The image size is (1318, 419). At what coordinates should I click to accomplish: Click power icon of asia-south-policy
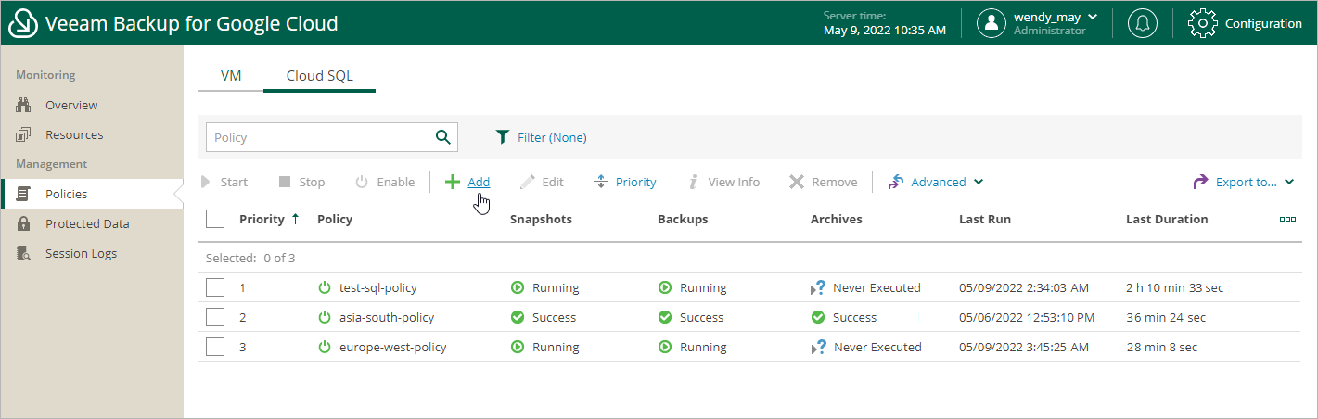(325, 317)
